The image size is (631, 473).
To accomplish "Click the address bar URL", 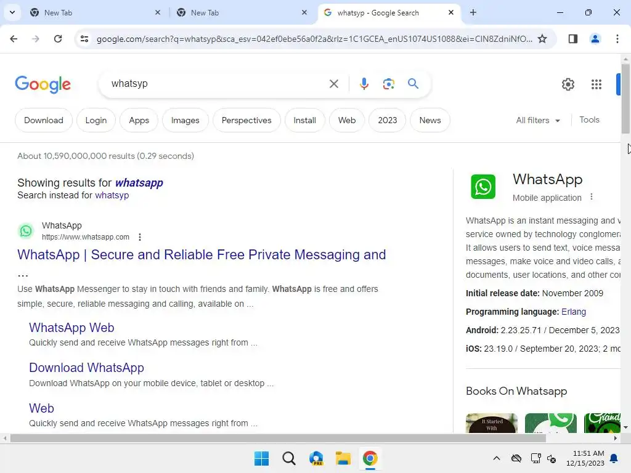I will coord(314,39).
